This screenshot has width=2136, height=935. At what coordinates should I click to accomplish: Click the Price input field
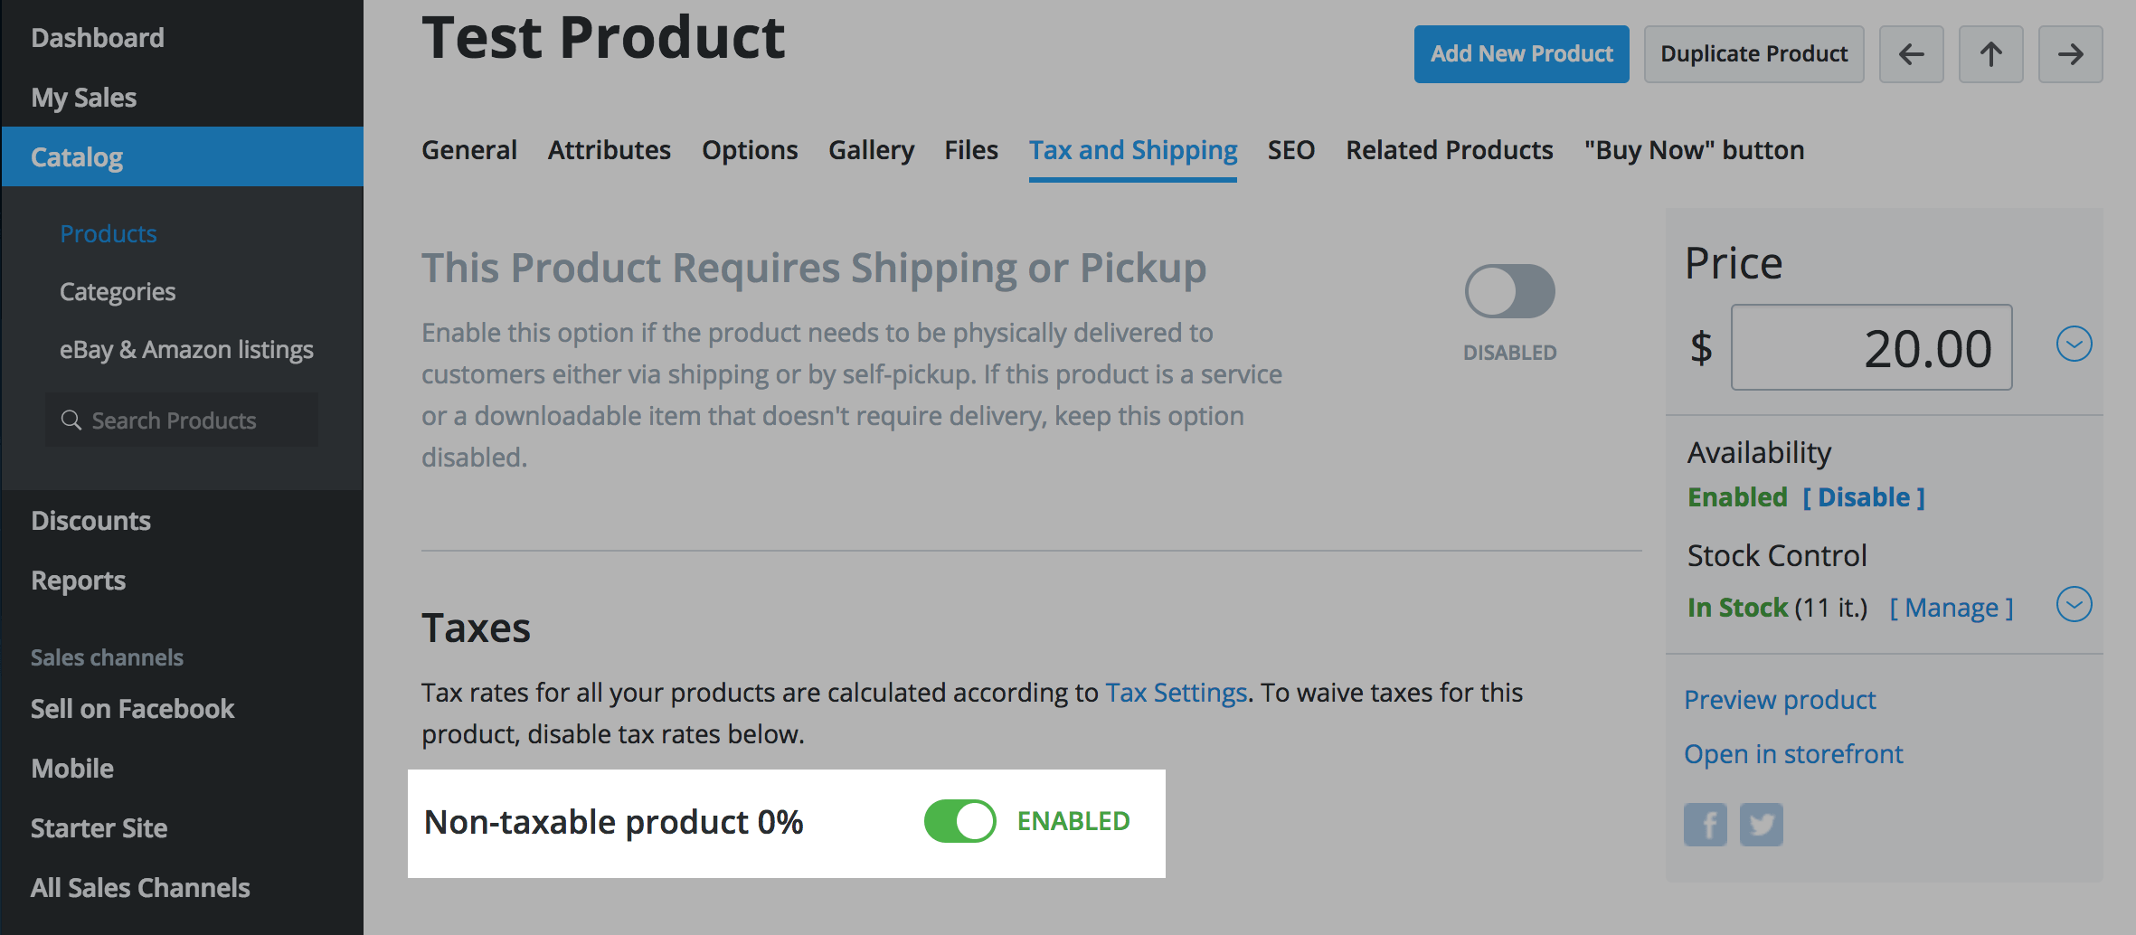click(1871, 347)
